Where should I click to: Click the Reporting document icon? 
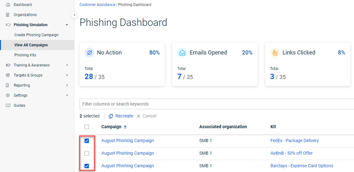(x=8, y=86)
